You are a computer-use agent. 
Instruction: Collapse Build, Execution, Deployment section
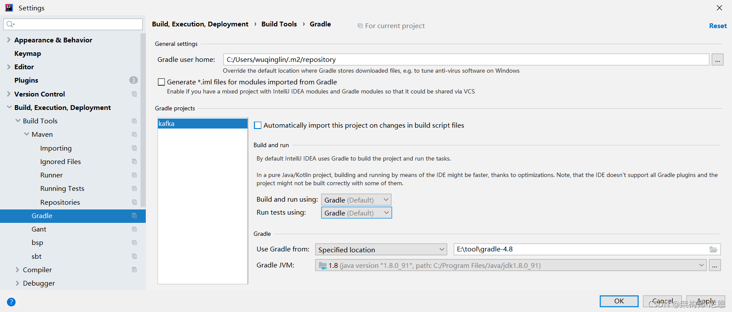[x=9, y=107]
